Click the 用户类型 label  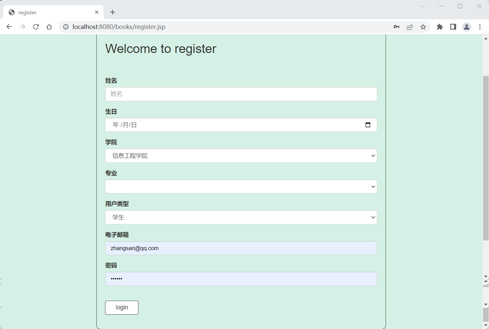[x=117, y=204]
